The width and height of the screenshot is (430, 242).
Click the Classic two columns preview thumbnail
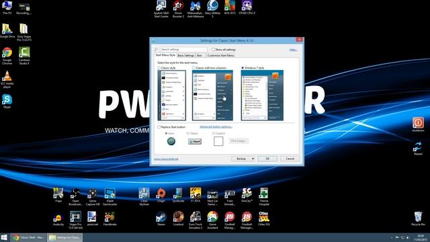212,95
